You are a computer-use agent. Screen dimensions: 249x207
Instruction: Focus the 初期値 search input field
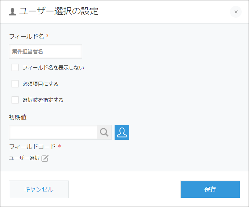(53, 132)
